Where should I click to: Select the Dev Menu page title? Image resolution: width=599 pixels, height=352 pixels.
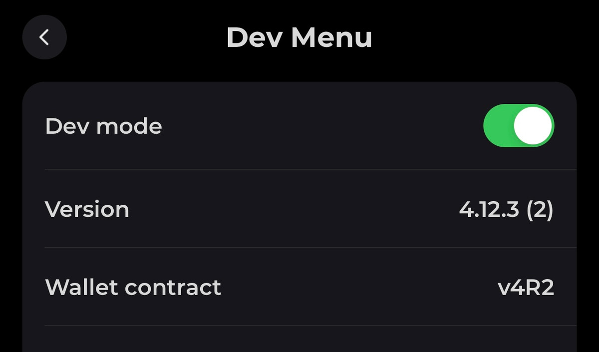[x=299, y=37]
